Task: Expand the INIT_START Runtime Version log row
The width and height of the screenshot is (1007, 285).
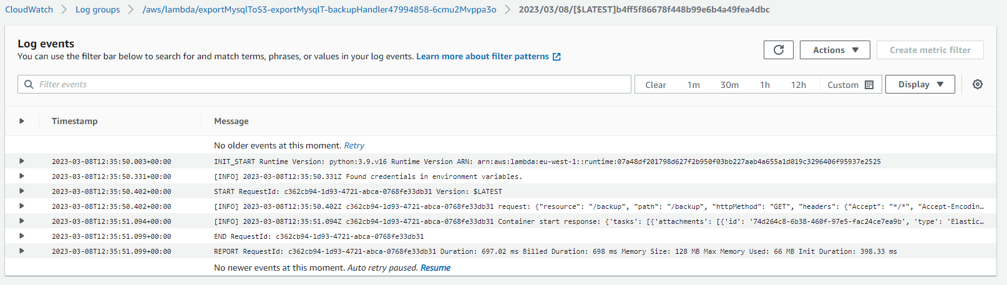Action: [22, 161]
